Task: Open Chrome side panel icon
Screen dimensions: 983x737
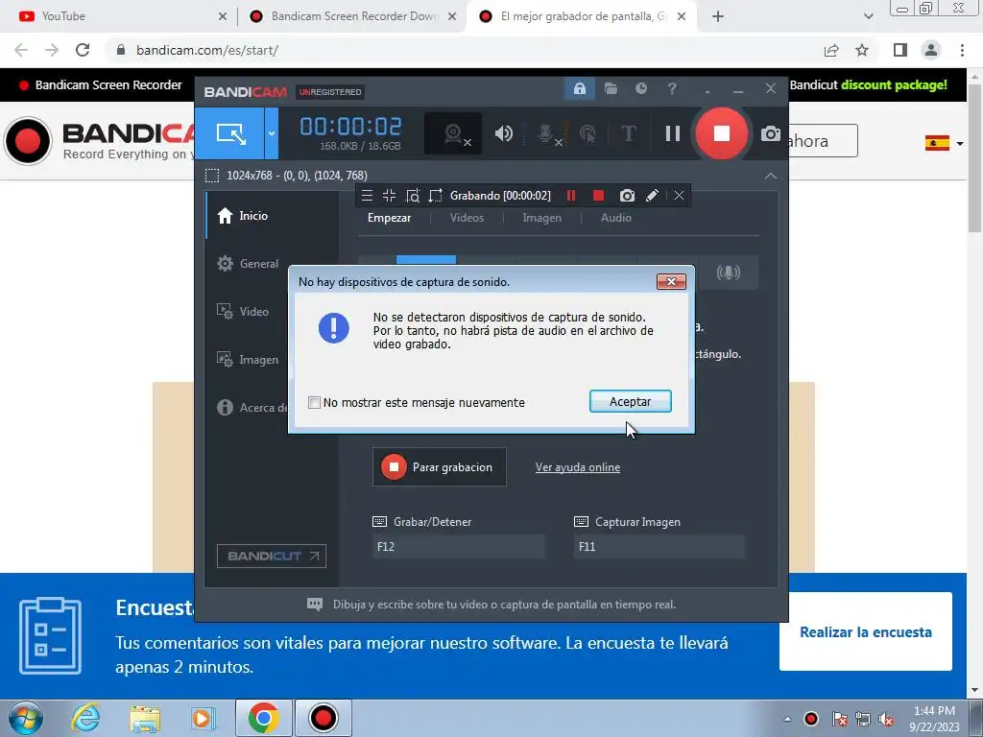Action: 900,50
